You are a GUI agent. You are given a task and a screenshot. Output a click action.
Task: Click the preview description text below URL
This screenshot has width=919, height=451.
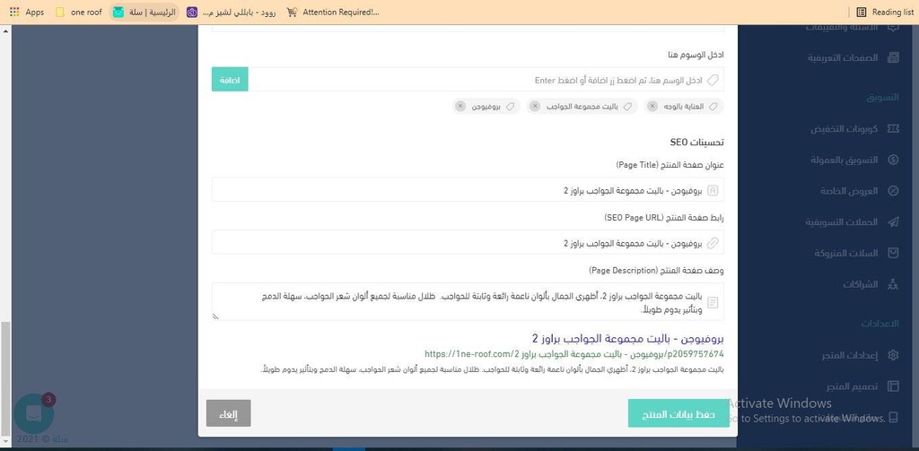pyautogui.click(x=492, y=369)
